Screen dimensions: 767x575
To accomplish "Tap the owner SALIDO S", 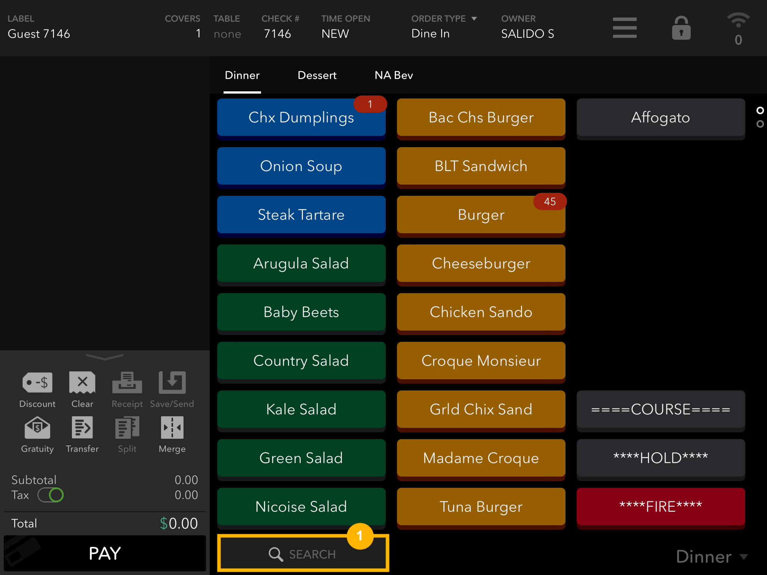I will coord(528,34).
